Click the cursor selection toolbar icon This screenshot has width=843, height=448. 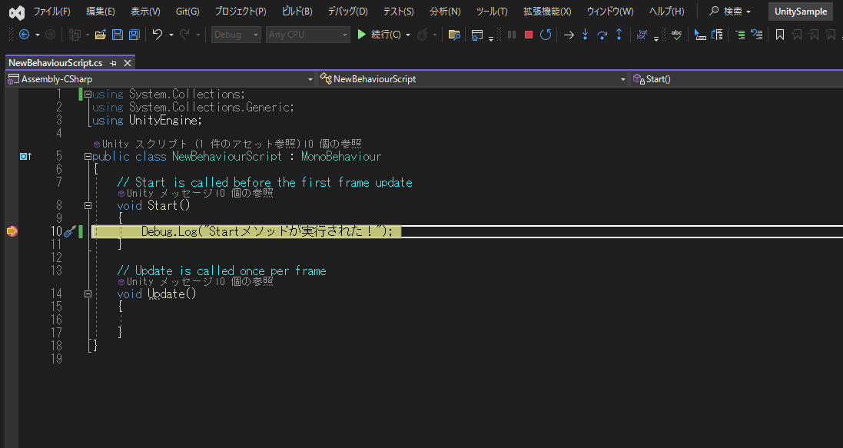click(699, 35)
